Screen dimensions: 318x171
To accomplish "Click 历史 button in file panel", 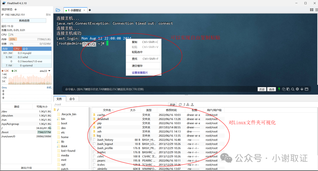I will (172, 104).
